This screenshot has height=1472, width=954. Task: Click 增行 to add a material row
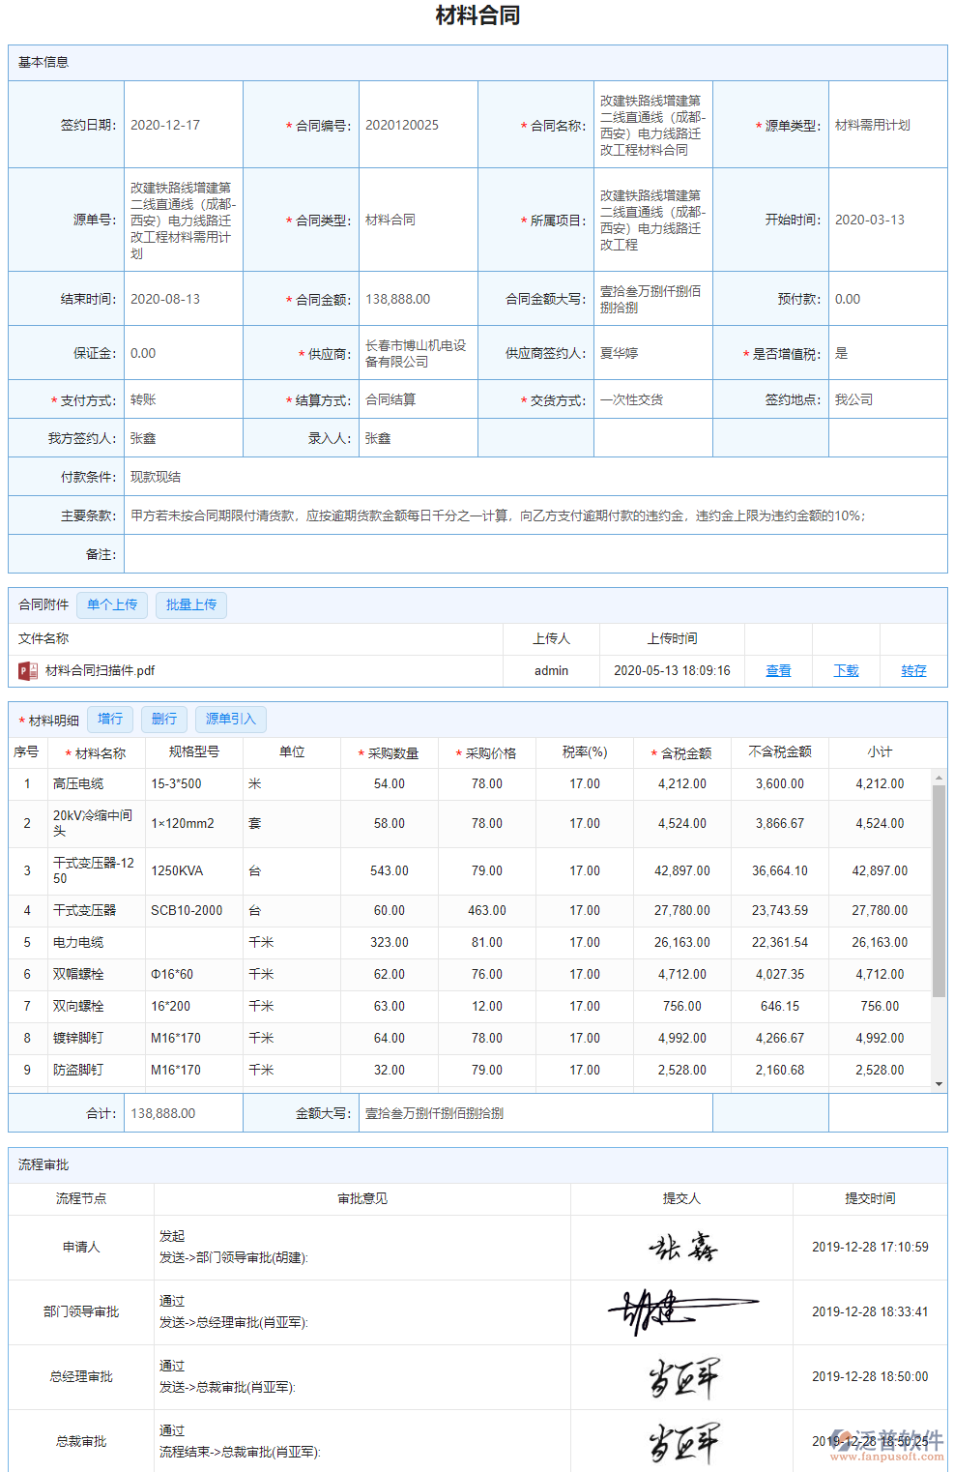(110, 720)
